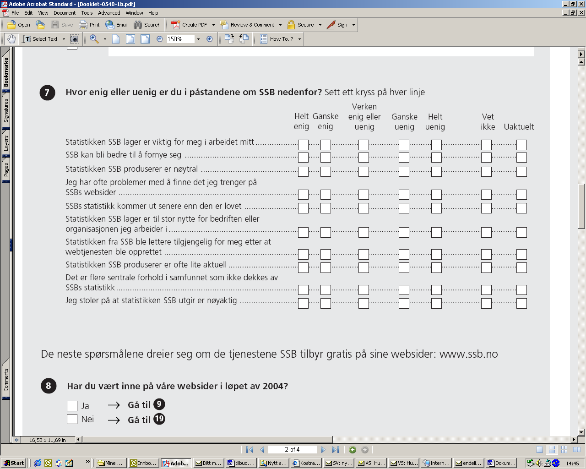Open the Create PDF dropdown arrow
Image resolution: width=586 pixels, height=469 pixels.
pyautogui.click(x=213, y=25)
